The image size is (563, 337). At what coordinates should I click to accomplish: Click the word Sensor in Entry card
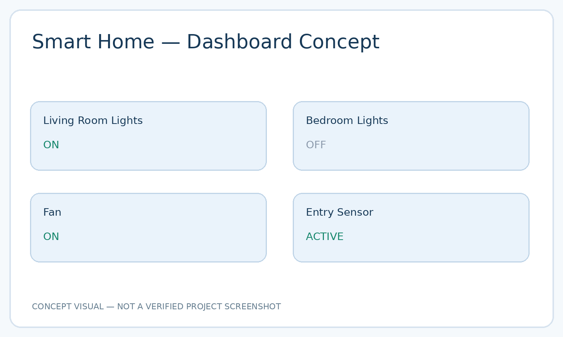coord(355,212)
